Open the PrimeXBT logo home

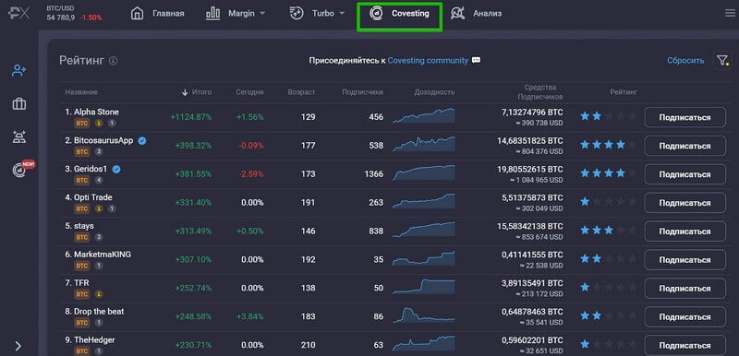(x=18, y=13)
